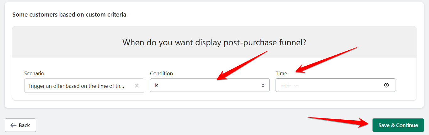Click "Some customers based on custom criteria" title
Viewport: 429px width, 135px height.
69,15
